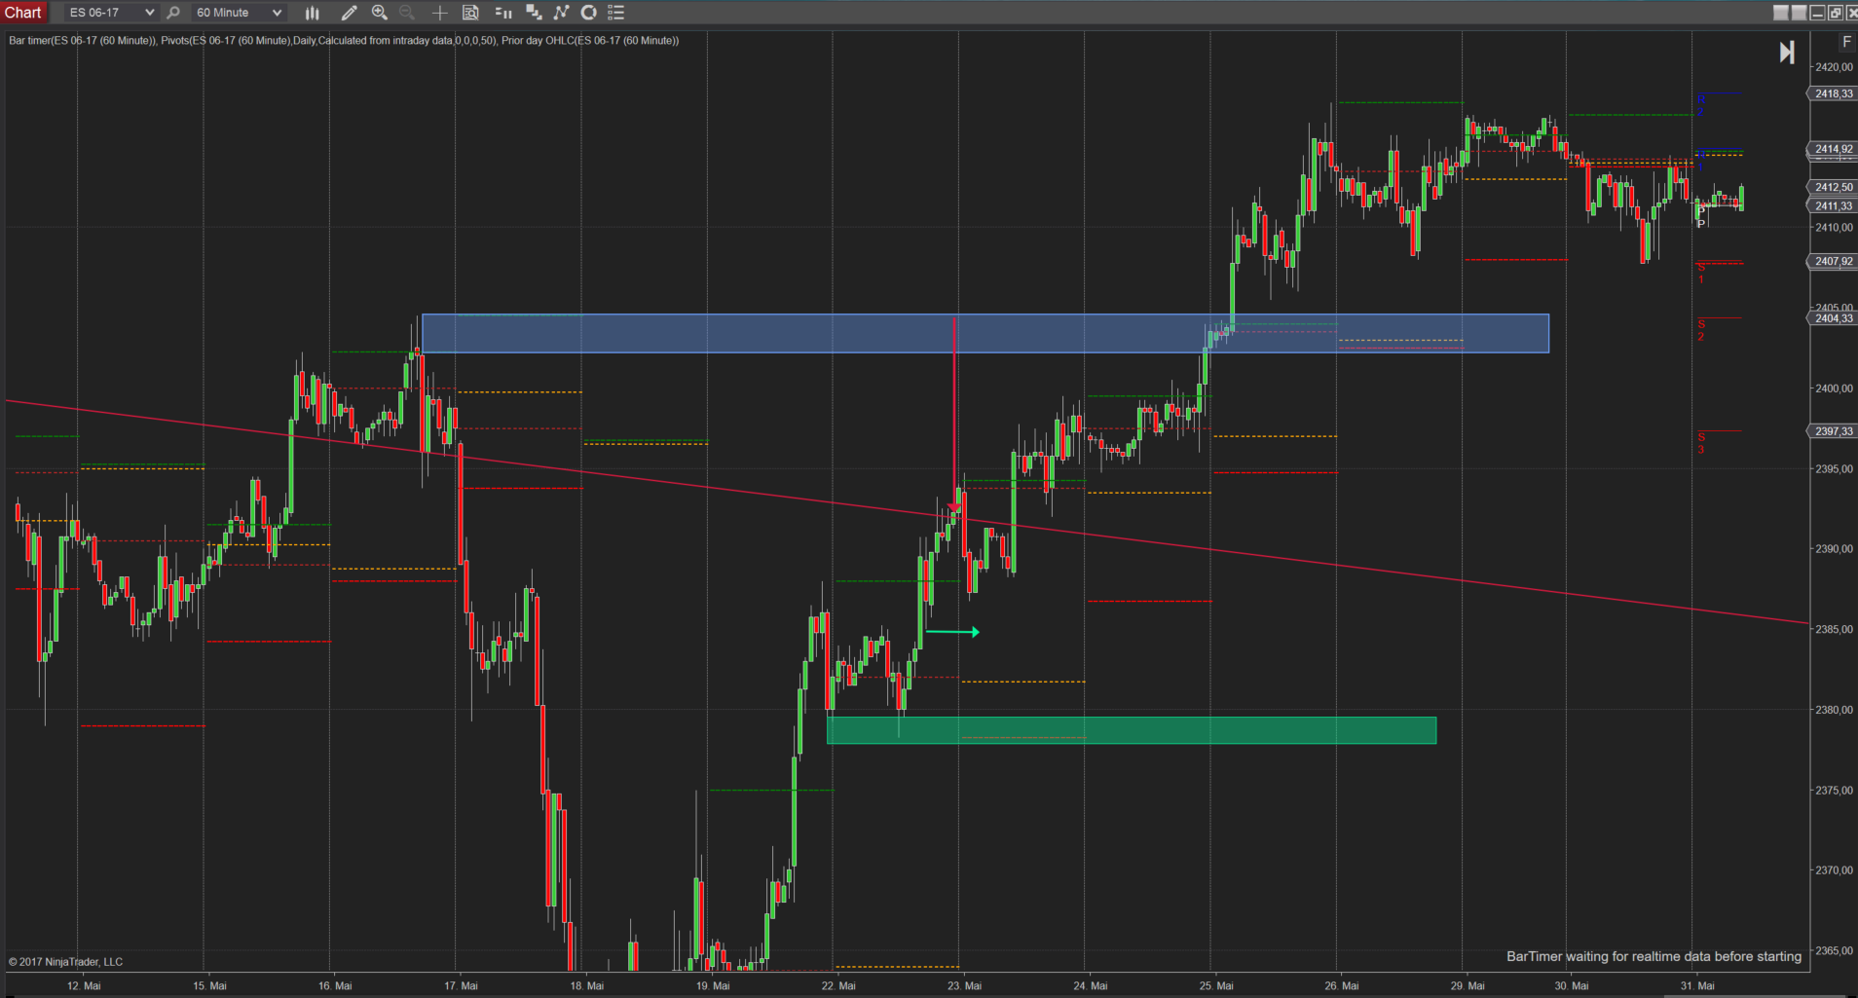The height and width of the screenshot is (998, 1858).
Task: Show the data box window
Action: click(470, 13)
